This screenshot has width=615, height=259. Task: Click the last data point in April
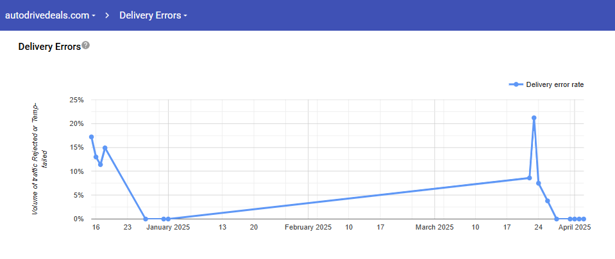tap(584, 219)
